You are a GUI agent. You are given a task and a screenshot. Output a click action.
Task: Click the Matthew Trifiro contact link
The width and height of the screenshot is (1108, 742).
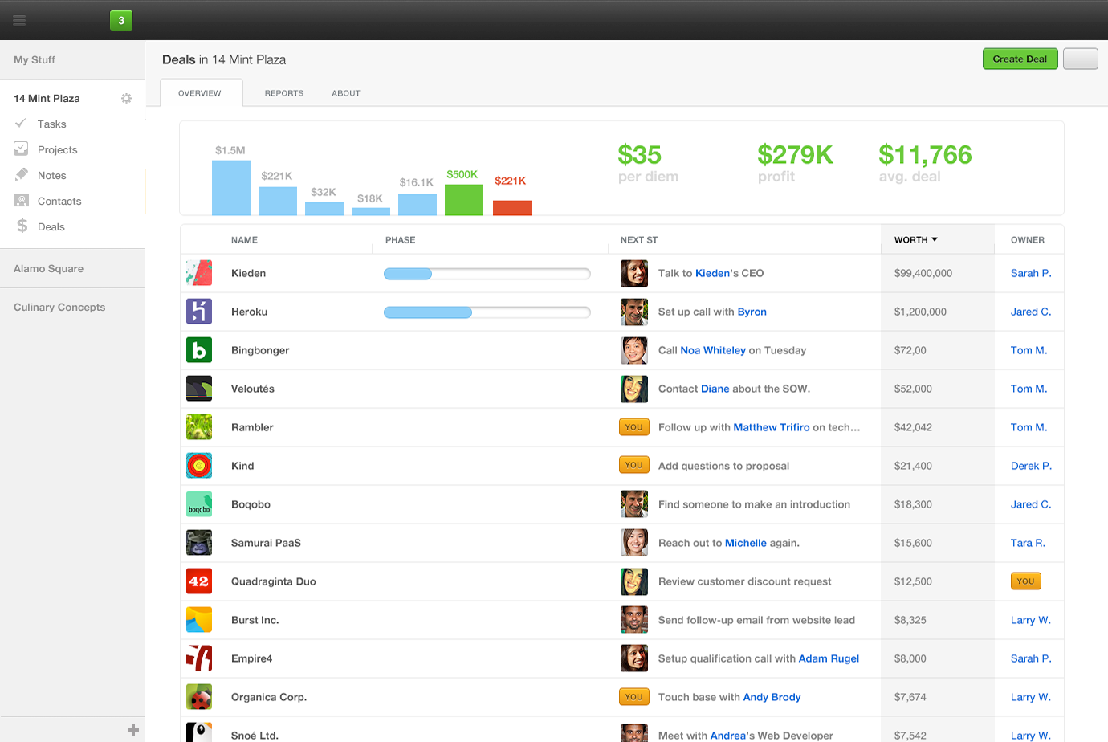coord(772,427)
